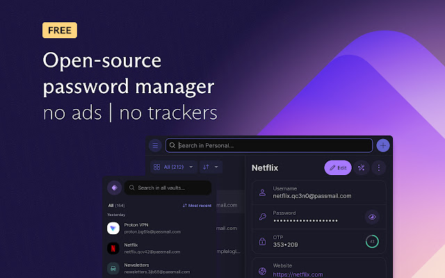The height and width of the screenshot is (278, 445).
Task: Click the Search in Personal input field
Action: click(269, 145)
